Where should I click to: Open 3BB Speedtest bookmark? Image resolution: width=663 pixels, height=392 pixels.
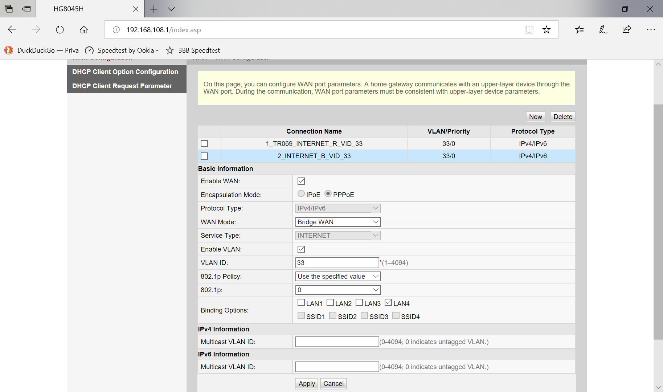coord(193,50)
